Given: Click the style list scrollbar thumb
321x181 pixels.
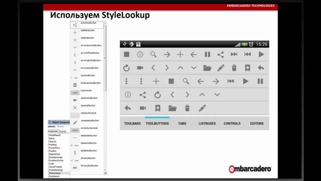Looking at the screenshot, I should click(x=105, y=58).
